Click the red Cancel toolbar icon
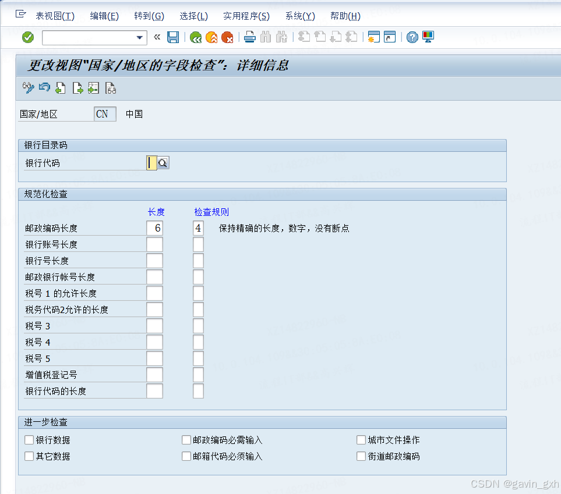 [227, 37]
